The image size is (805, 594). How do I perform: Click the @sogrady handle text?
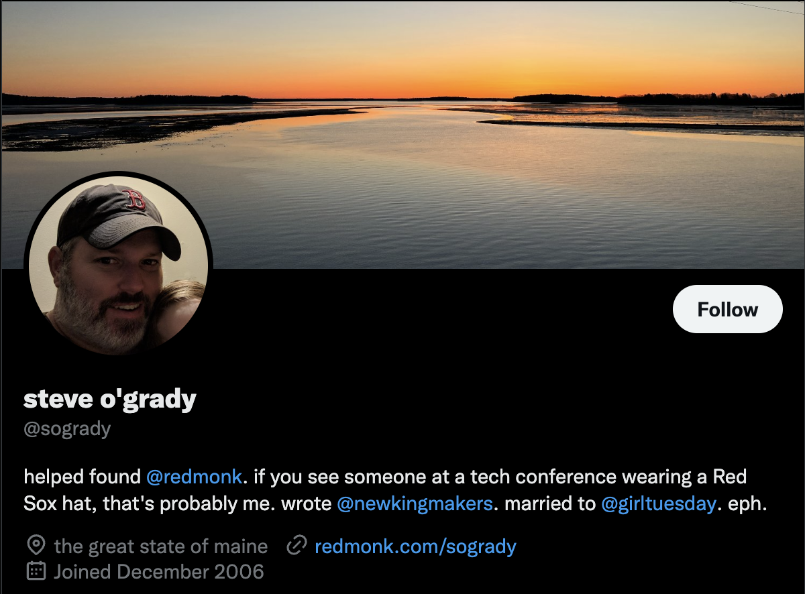coord(67,428)
